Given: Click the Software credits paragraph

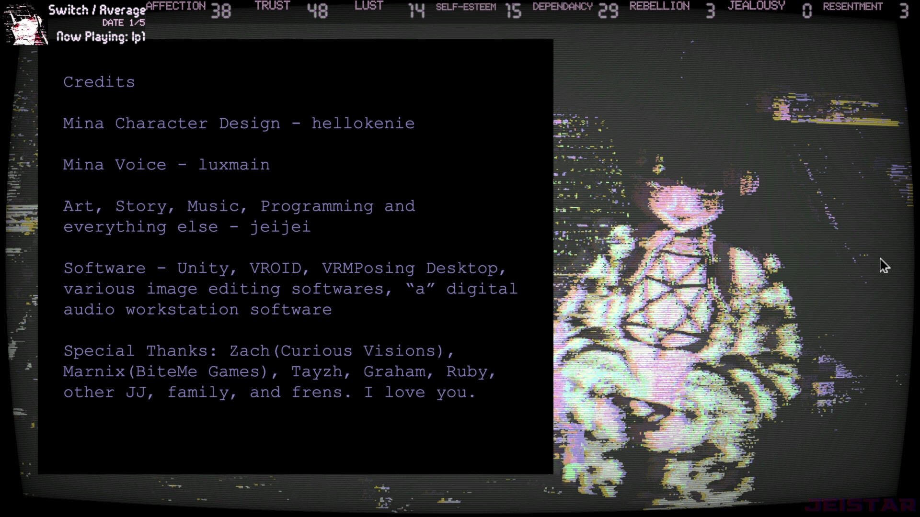Looking at the screenshot, I should [290, 289].
